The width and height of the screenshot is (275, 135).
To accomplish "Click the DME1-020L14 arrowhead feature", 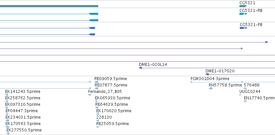I will click(140, 68).
